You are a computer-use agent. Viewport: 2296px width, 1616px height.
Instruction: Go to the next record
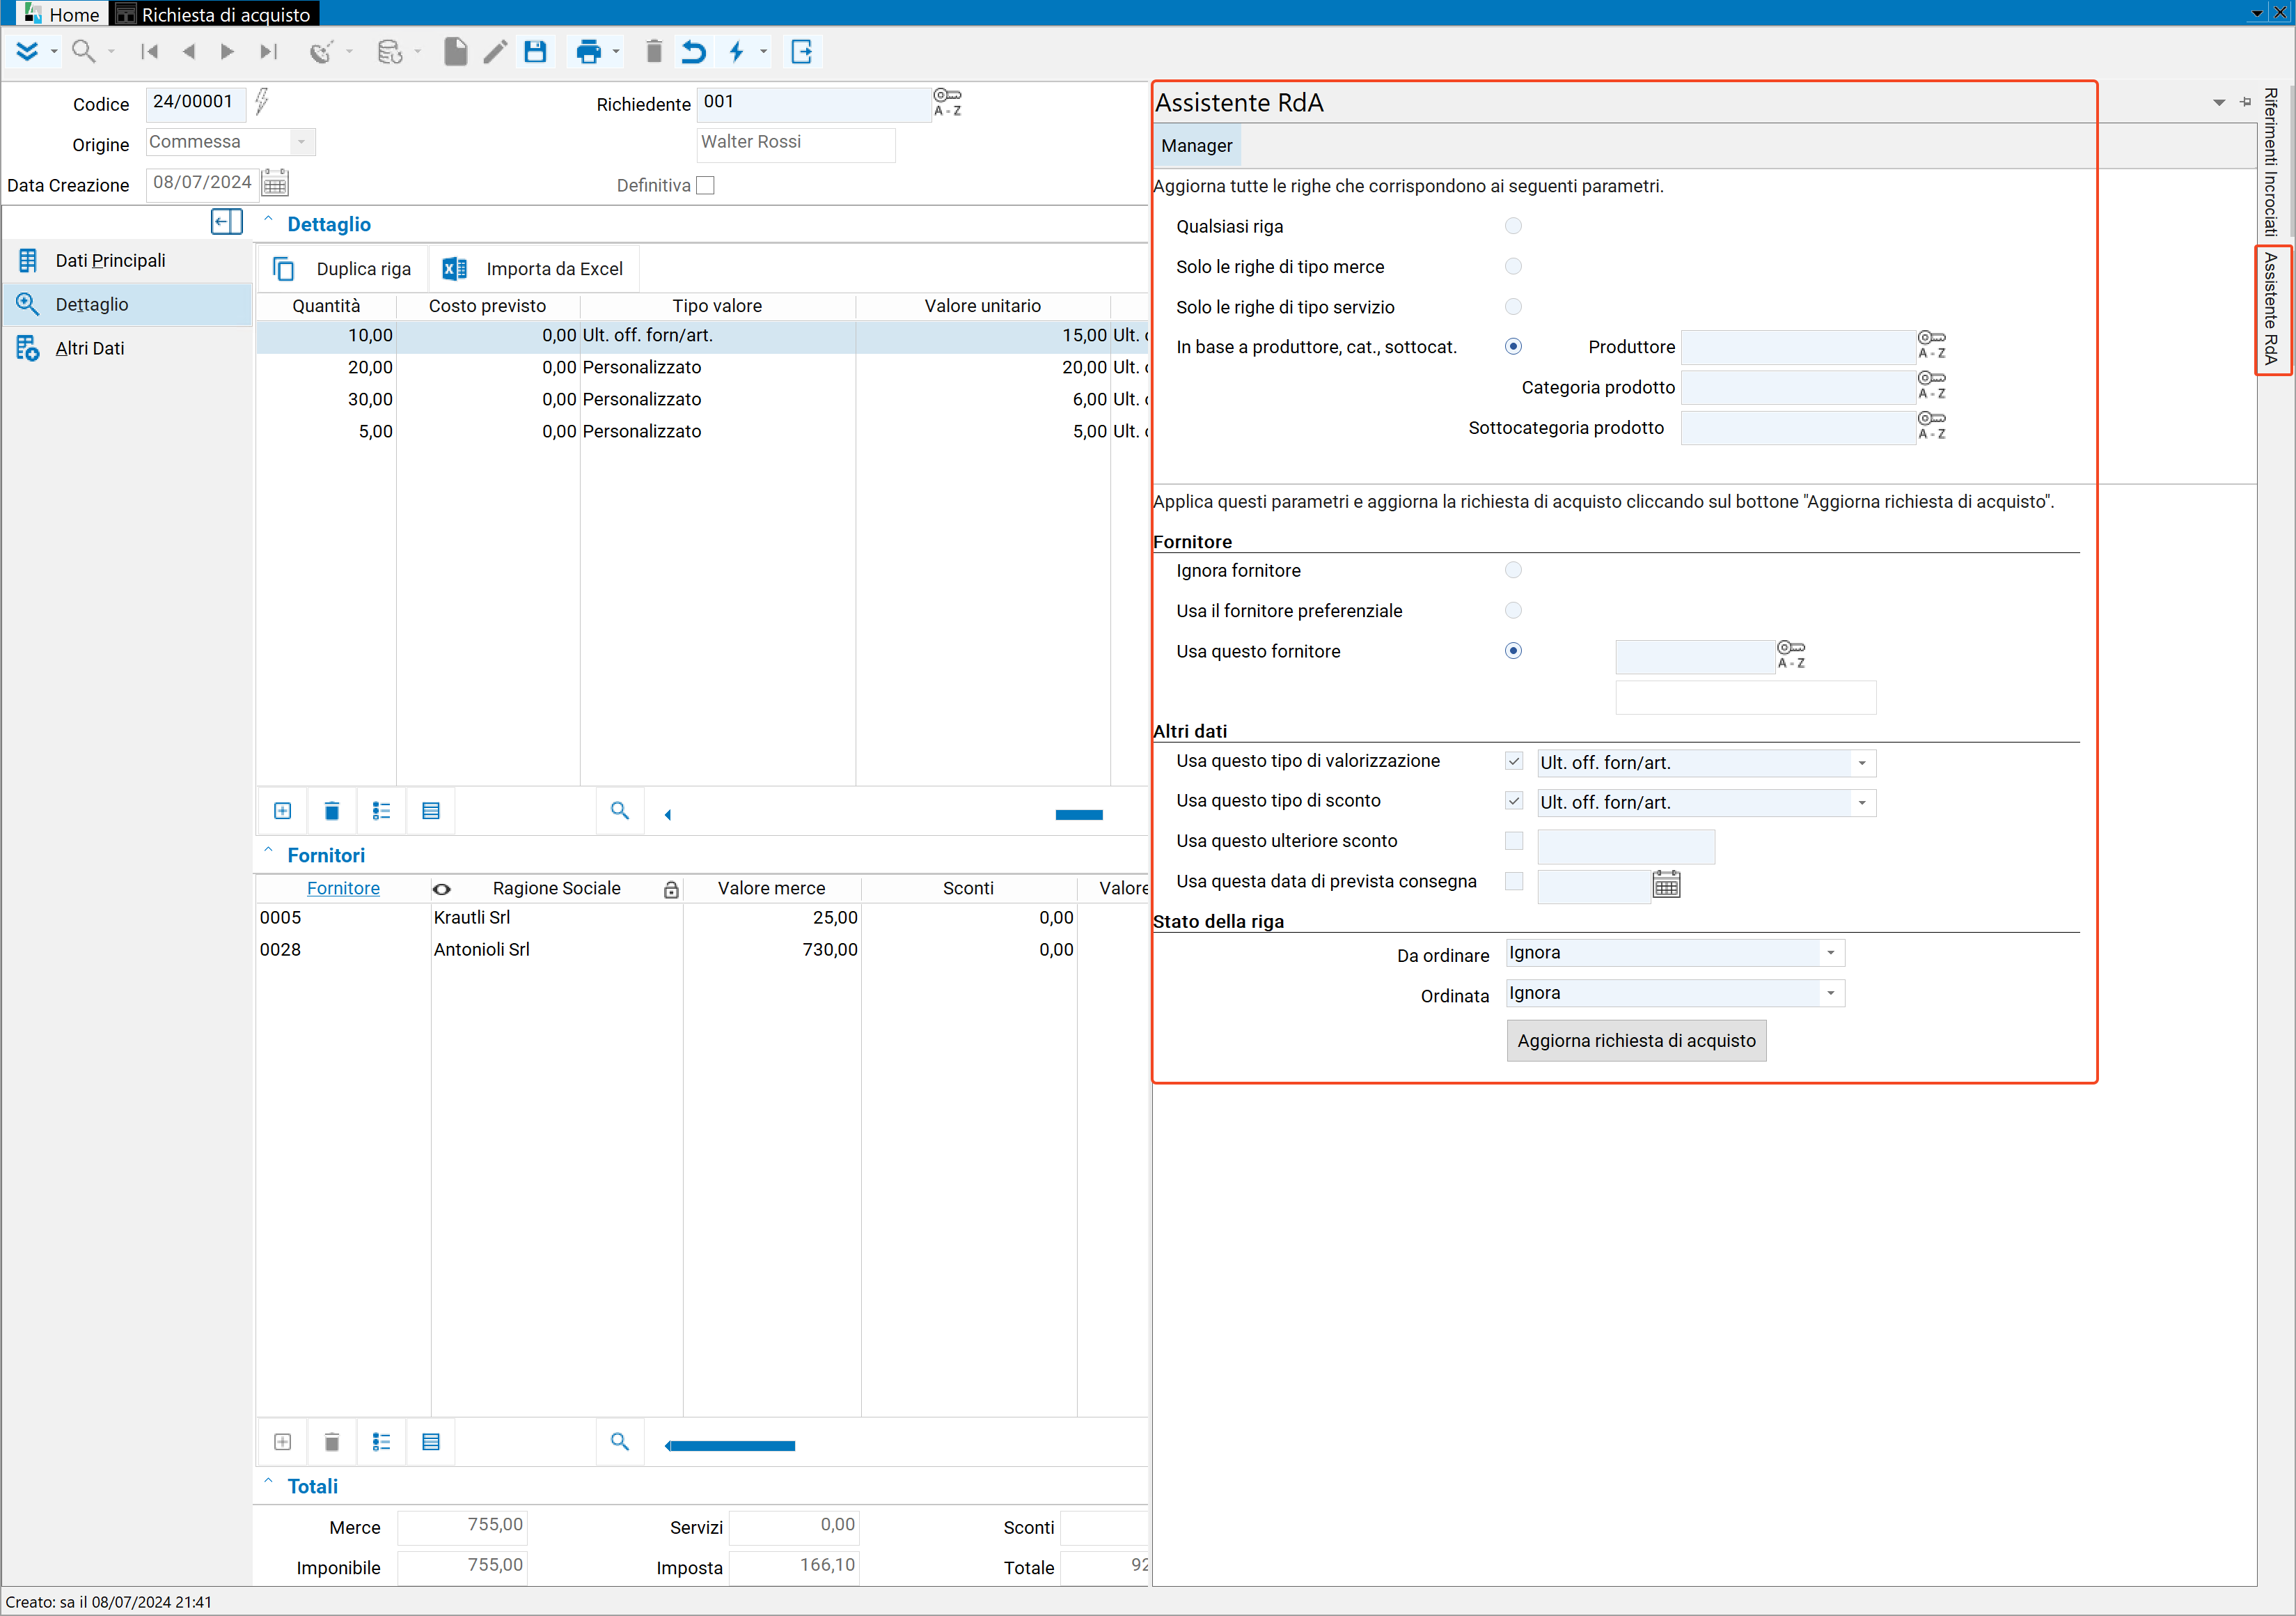[227, 52]
